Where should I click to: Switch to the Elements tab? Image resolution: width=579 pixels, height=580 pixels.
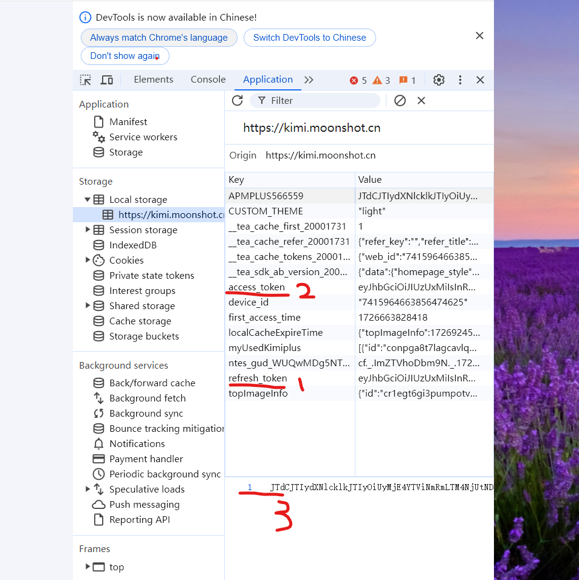pos(153,80)
